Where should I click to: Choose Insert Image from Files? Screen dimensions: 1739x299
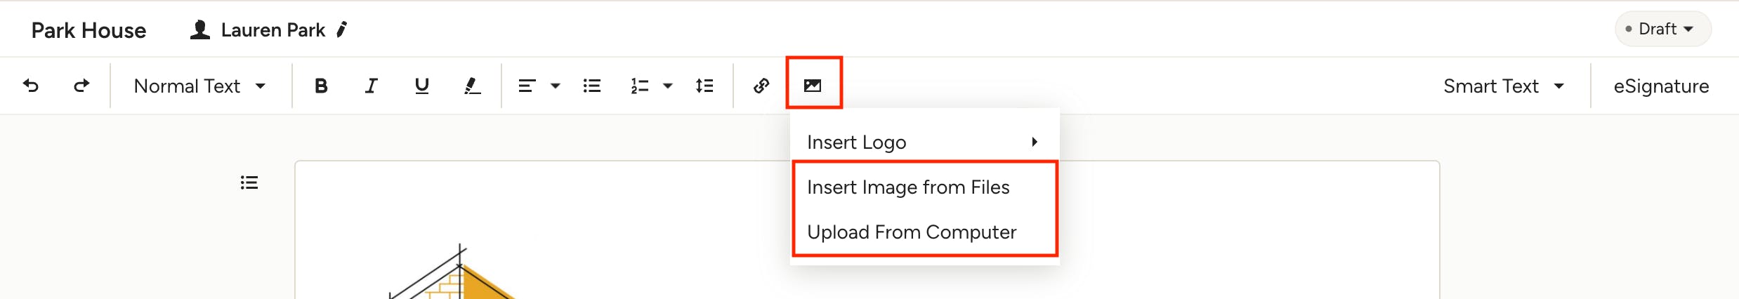point(908,187)
